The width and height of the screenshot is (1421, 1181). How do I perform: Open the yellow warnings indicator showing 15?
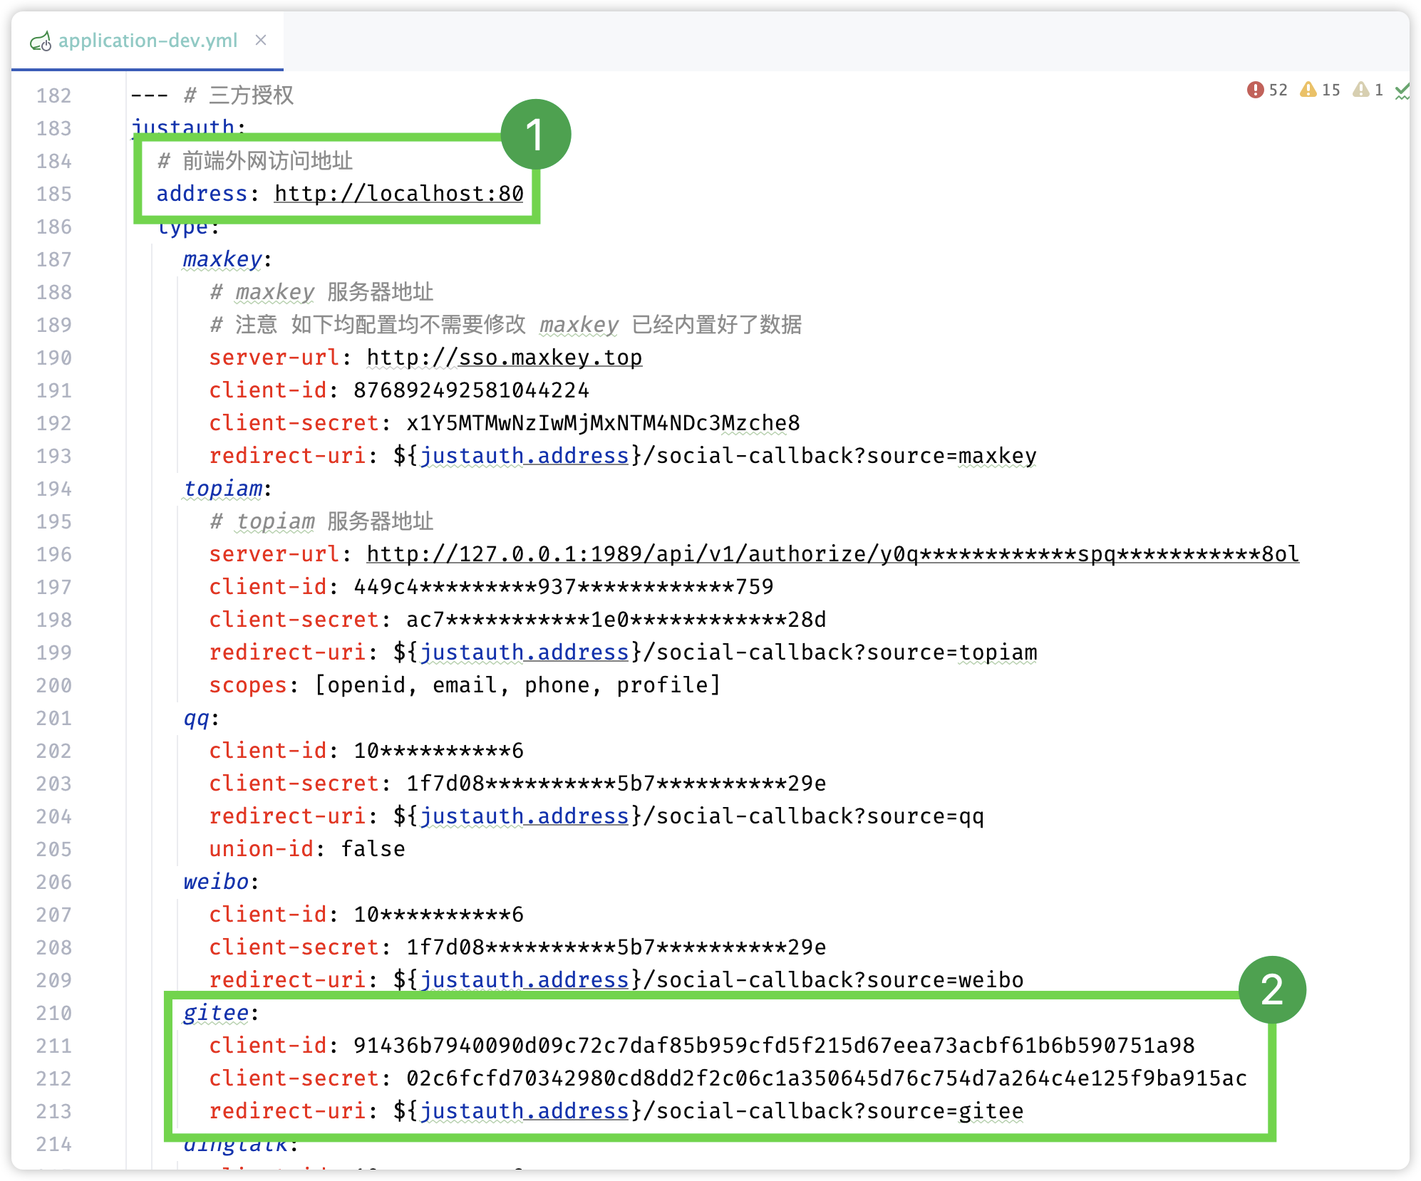point(1320,90)
